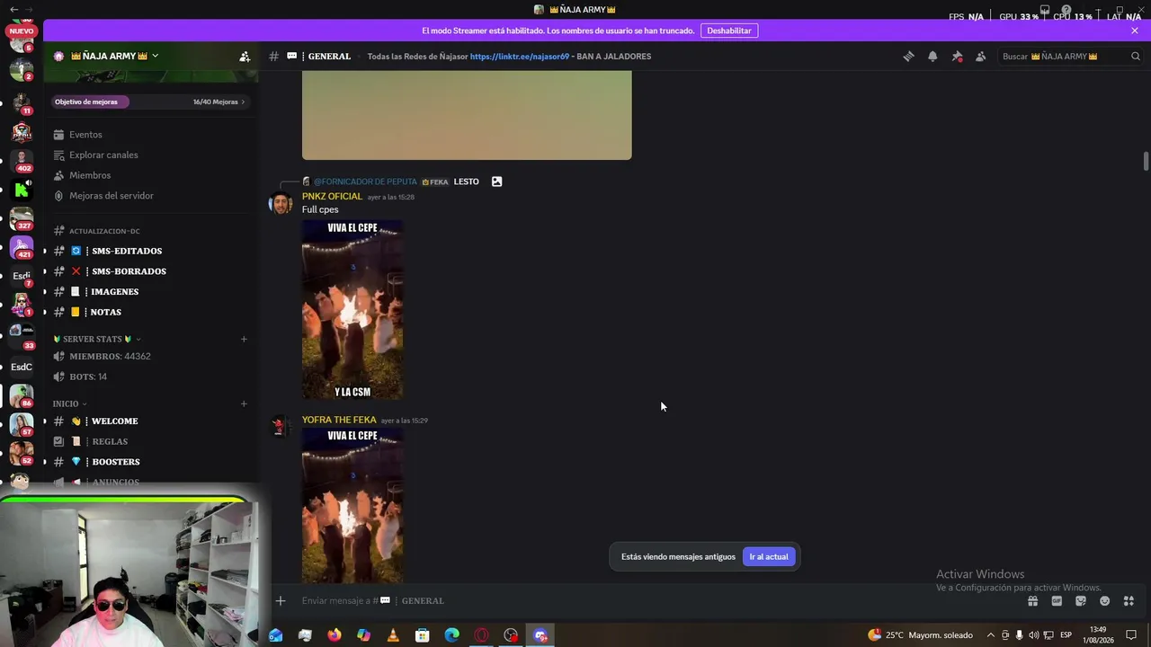This screenshot has width=1151, height=647.
Task: Click the chat scrollbar thumb
Action: click(x=1146, y=160)
